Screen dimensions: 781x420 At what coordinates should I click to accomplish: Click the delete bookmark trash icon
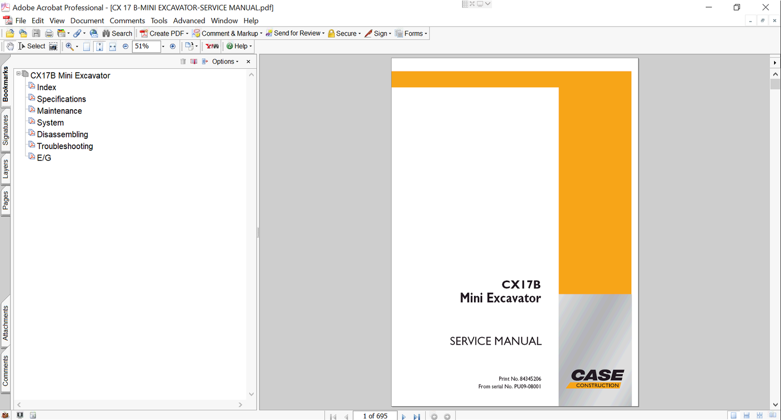click(183, 61)
